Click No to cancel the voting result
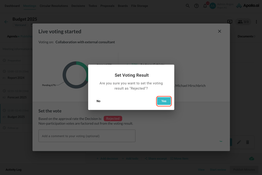Image resolution: width=262 pixels, height=175 pixels. click(x=98, y=101)
